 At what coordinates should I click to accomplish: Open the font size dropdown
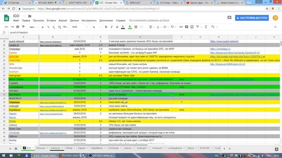point(96,27)
